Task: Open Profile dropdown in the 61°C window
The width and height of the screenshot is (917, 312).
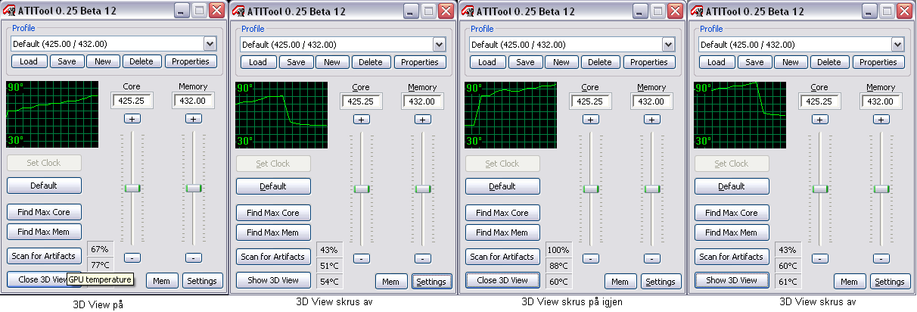Action: click(897, 44)
